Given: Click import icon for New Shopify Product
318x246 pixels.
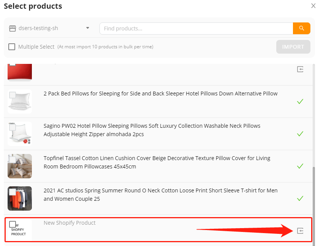Looking at the screenshot, I should [x=300, y=231].
